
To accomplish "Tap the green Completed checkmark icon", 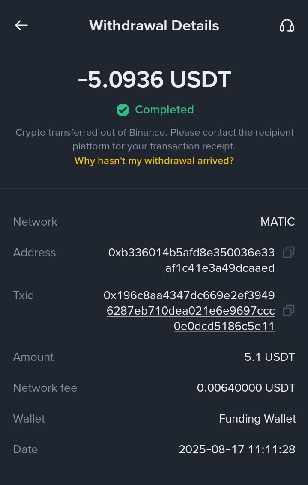I will (x=123, y=110).
